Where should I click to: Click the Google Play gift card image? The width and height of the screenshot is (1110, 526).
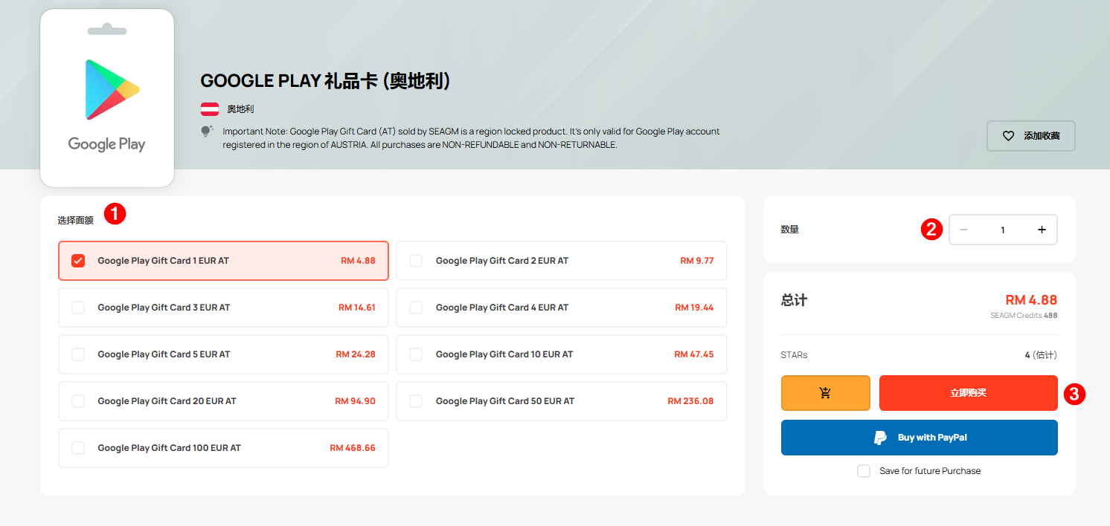coord(107,98)
